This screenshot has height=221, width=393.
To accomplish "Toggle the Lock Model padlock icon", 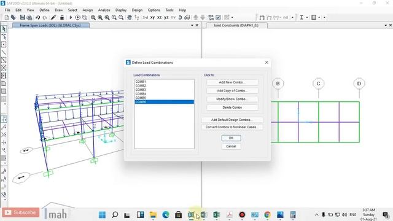I will click(62, 17).
